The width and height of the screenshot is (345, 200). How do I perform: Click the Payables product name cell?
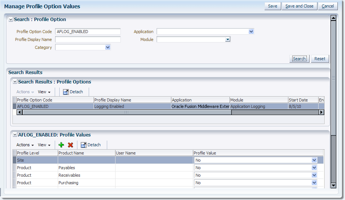click(x=87, y=168)
